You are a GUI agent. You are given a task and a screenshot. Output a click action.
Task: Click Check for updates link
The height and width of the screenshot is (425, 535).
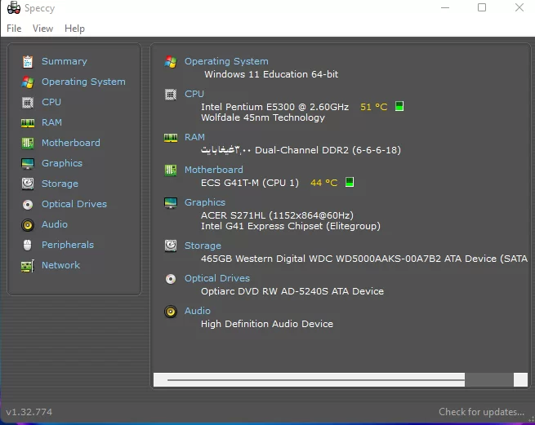click(x=481, y=412)
